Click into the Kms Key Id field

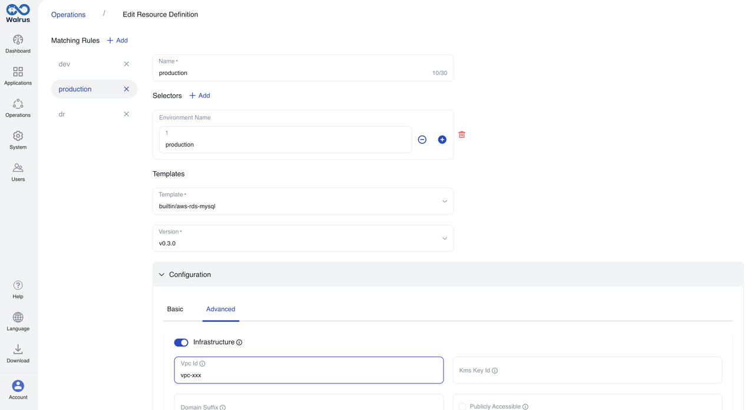click(x=587, y=371)
